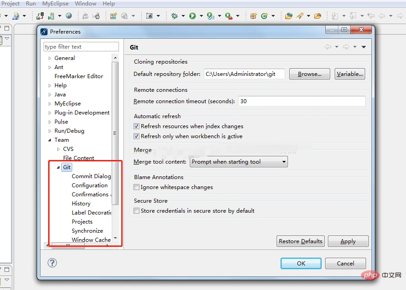Viewport: 406px width, 290px height.
Task: Click the tree vertical scrollbar thumb
Action: (x=115, y=133)
